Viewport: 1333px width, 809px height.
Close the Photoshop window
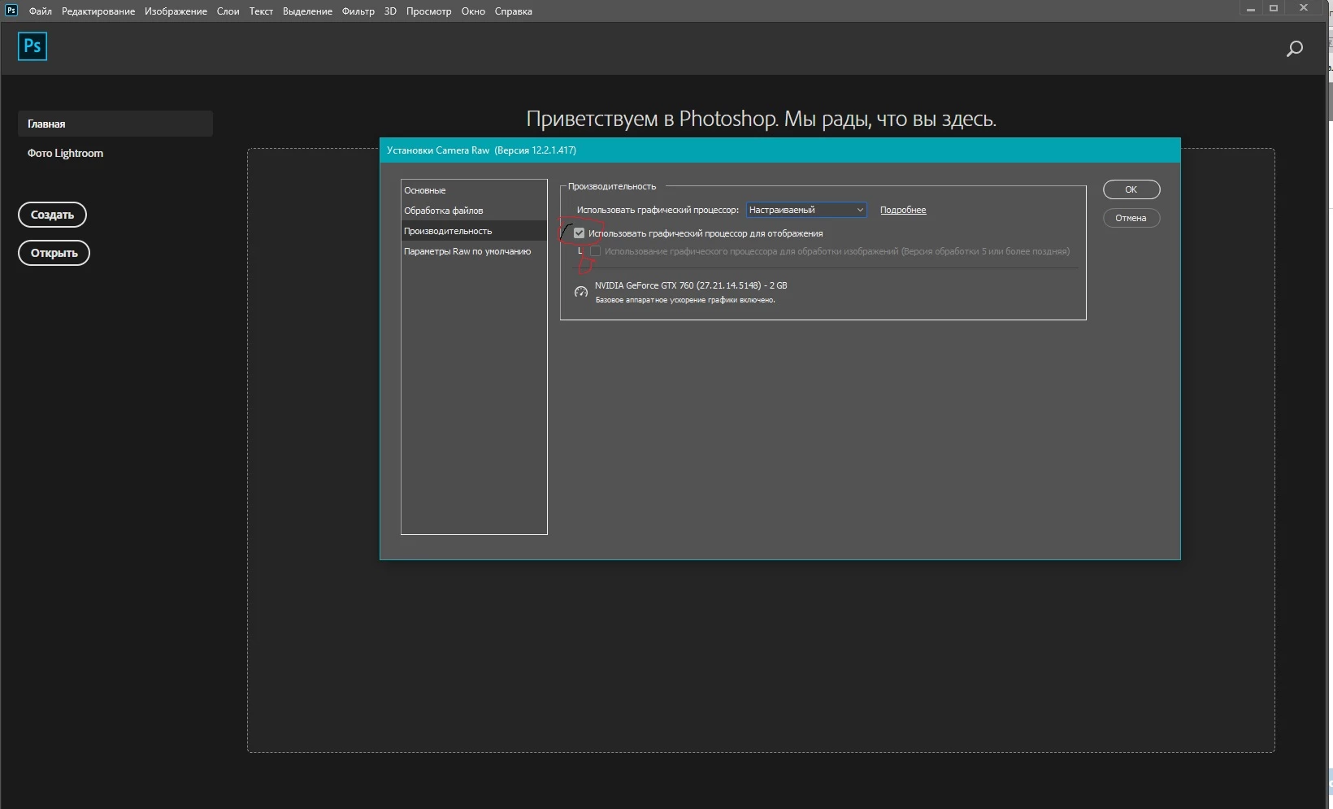(1304, 8)
